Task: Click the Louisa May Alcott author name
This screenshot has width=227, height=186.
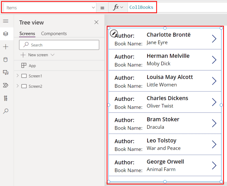Action: pyautogui.click(x=170, y=77)
